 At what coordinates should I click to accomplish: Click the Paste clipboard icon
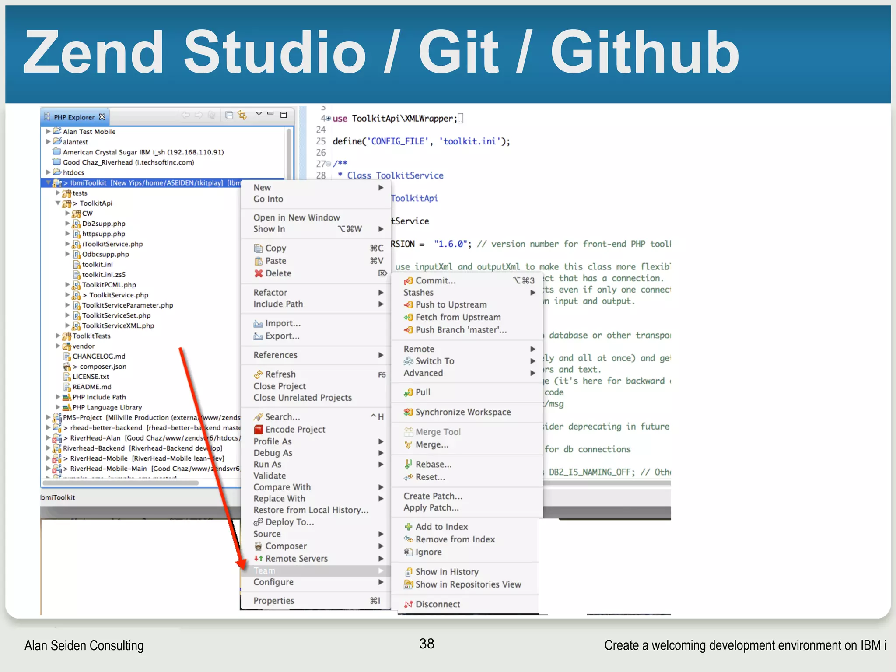258,261
